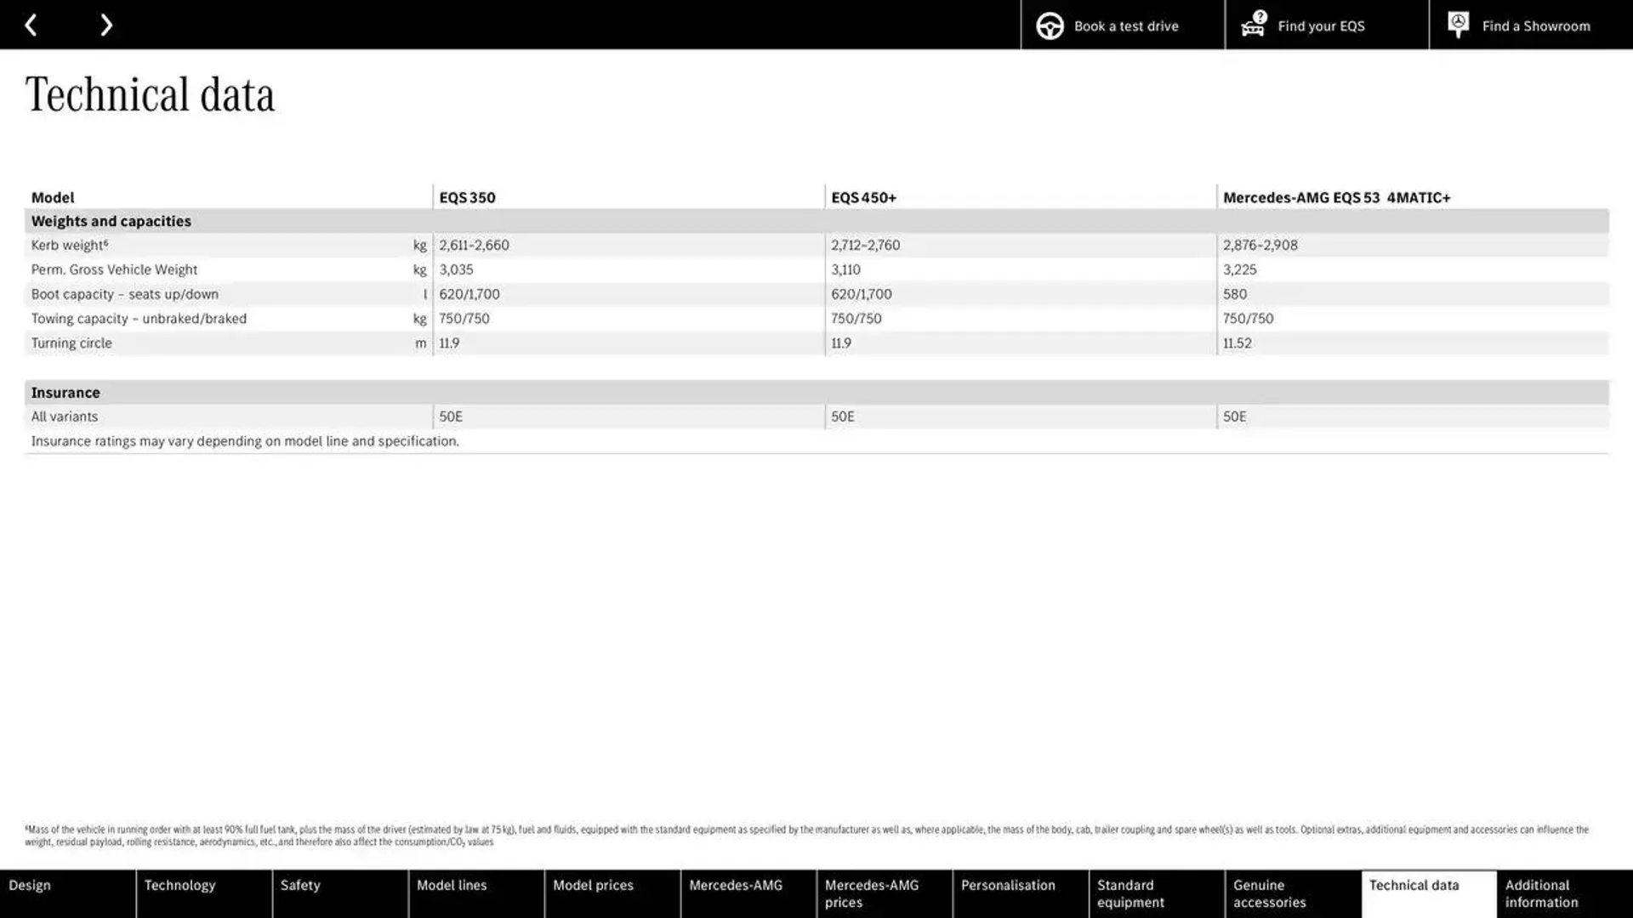The image size is (1633, 918).
Task: Click the Find your EQS car icon
Action: coord(1252,25)
